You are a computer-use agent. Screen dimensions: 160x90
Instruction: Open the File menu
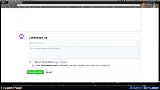(x=8, y=0)
